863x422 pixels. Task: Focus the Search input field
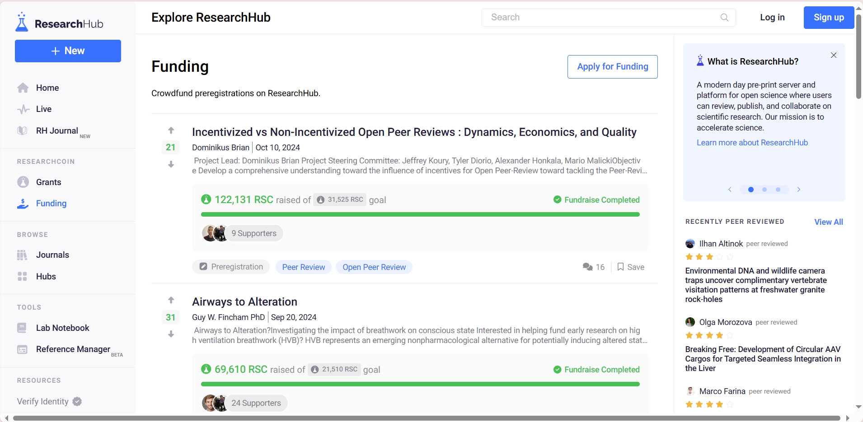pos(601,18)
